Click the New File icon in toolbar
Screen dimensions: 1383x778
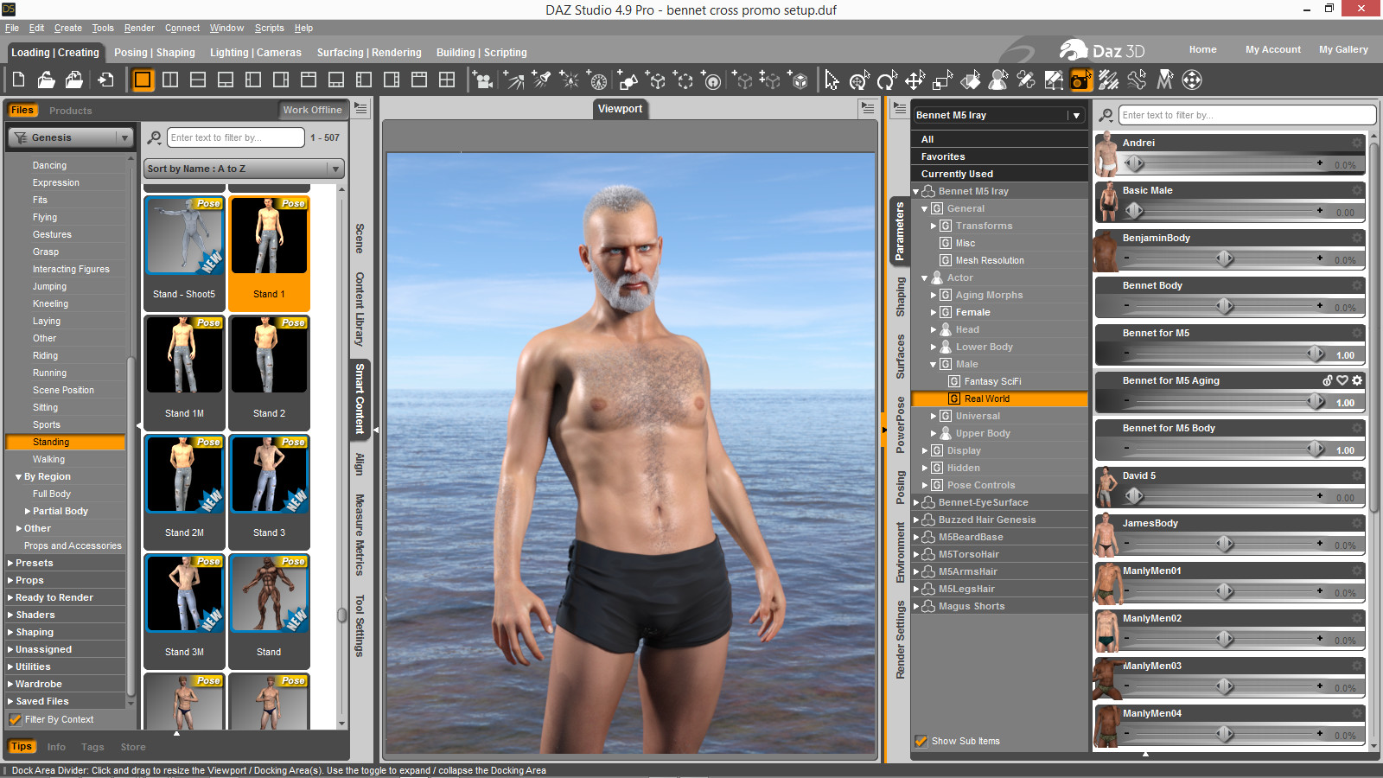click(x=18, y=80)
